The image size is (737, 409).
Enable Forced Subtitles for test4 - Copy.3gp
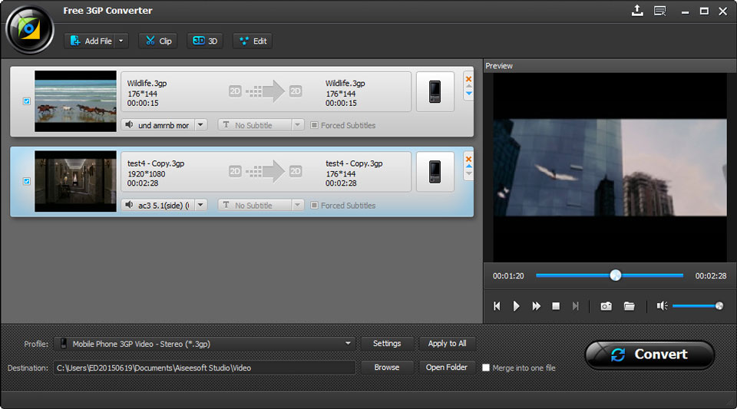click(315, 206)
